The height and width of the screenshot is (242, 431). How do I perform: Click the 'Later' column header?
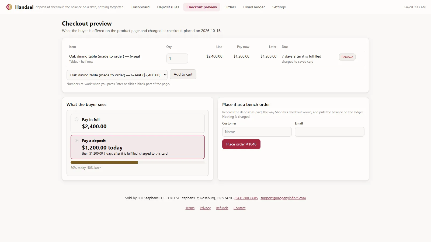click(x=273, y=47)
